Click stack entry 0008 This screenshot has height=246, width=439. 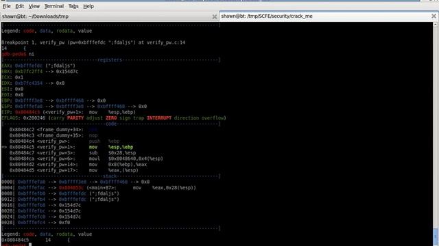tap(60, 193)
